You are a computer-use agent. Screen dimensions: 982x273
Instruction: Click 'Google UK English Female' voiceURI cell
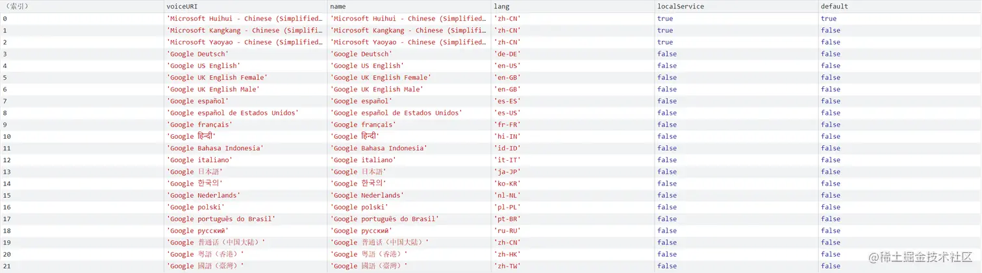(245, 77)
